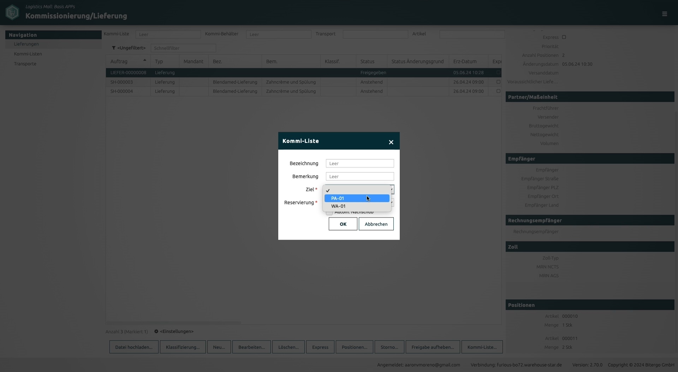Click the Navigation panel header
The height and width of the screenshot is (372, 678).
(53, 35)
